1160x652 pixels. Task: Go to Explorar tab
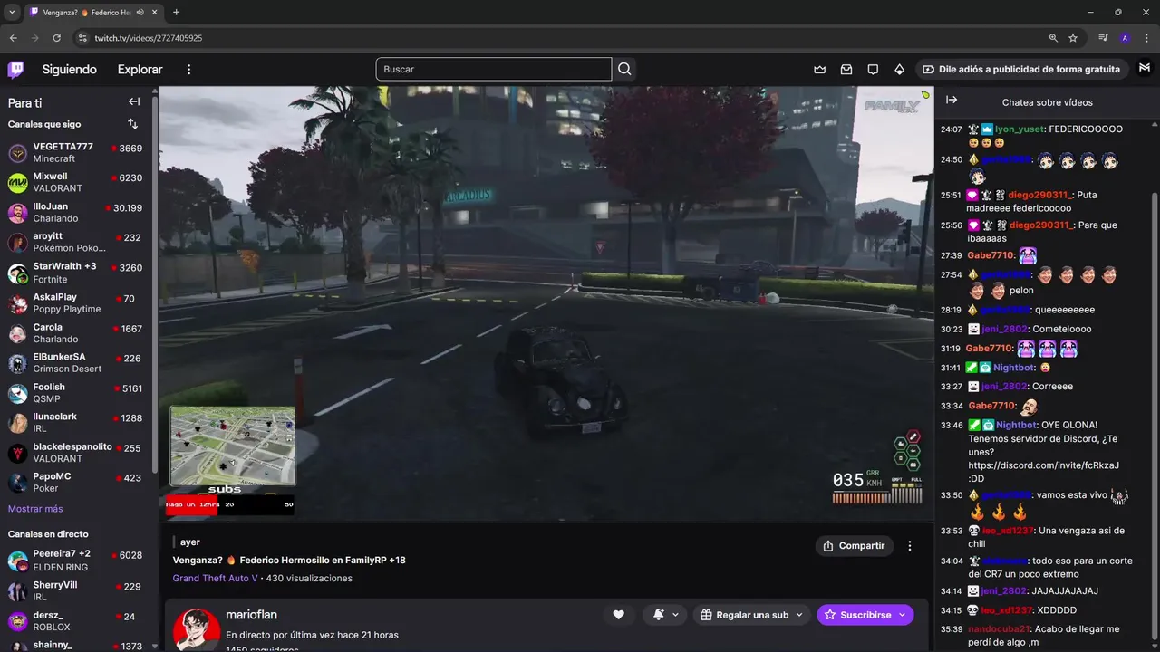pos(140,70)
